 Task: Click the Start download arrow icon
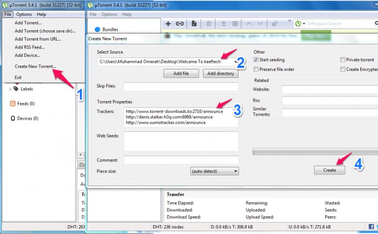pyautogui.click(x=224, y=23)
